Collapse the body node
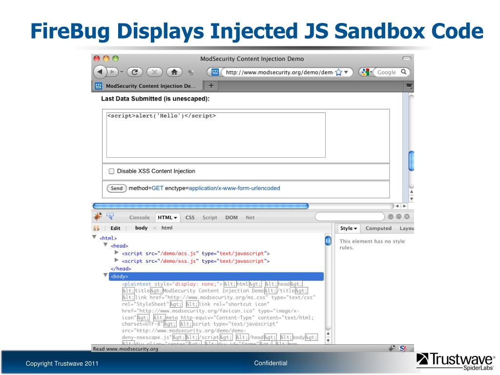Viewport: 500px width, 375px height. click(105, 275)
